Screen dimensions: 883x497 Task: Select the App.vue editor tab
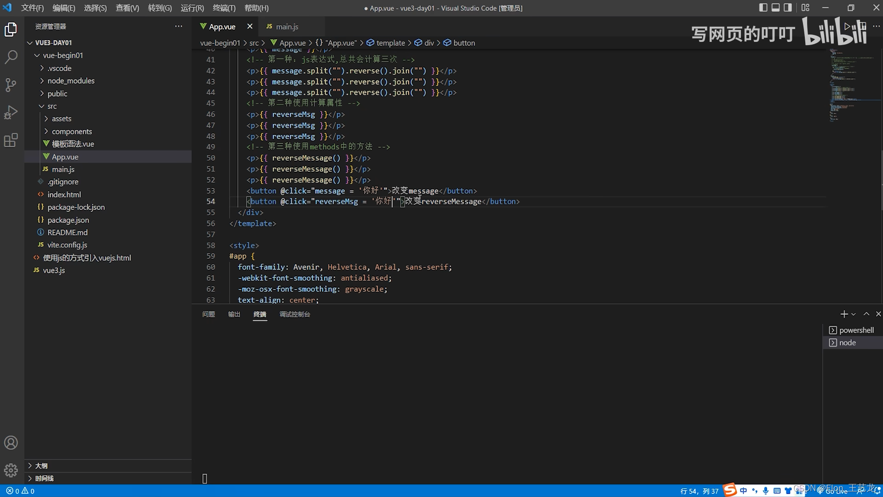point(222,27)
